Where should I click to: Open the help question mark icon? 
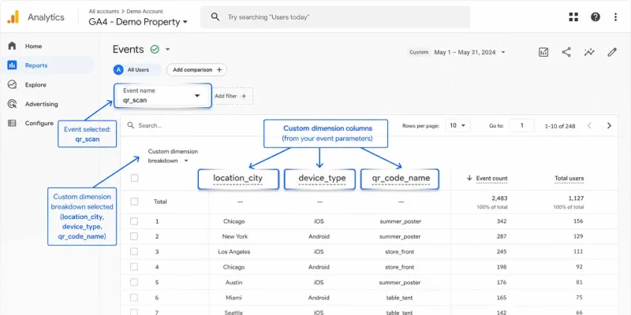click(x=596, y=17)
